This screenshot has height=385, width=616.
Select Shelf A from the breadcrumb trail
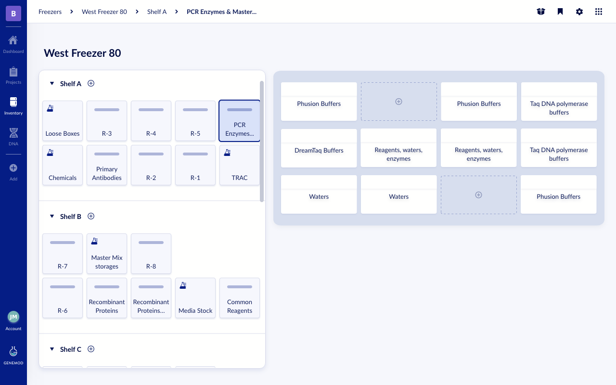[x=157, y=12]
